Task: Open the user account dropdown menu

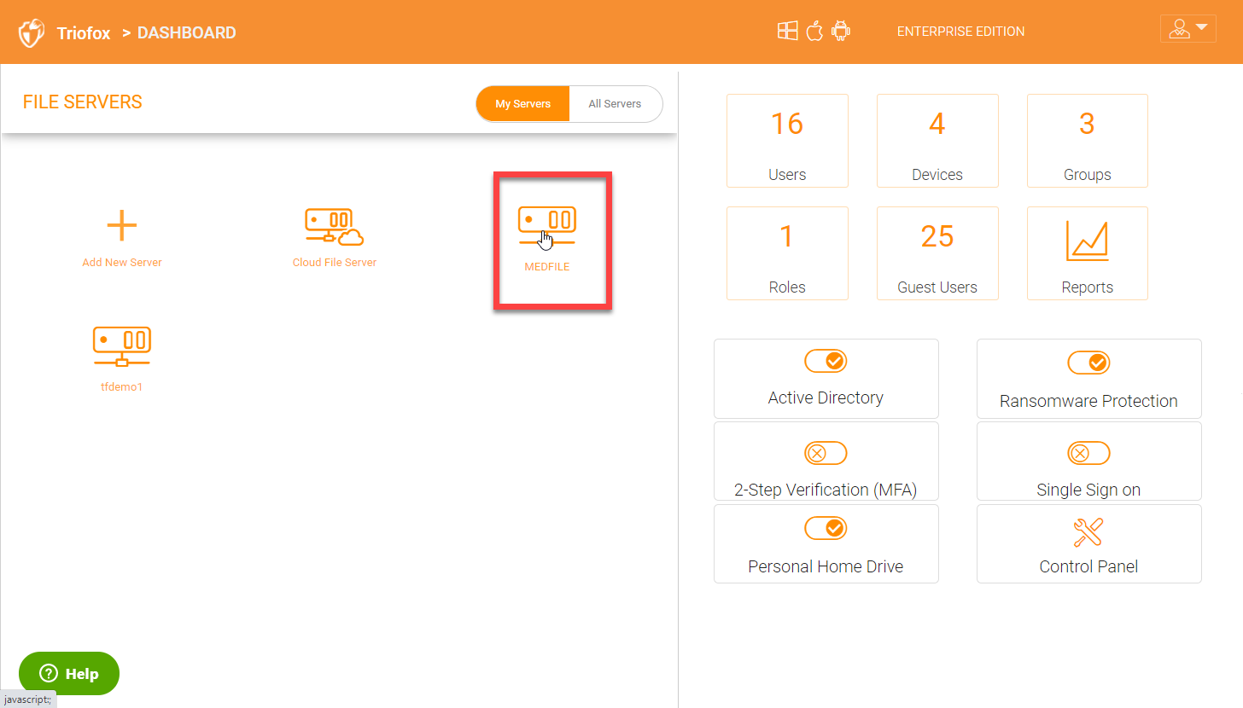Action: [1188, 28]
